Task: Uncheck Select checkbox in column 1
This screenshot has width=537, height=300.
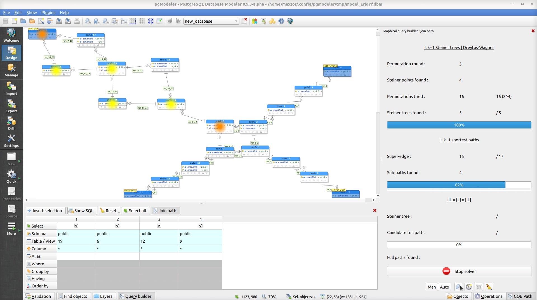Action: (x=76, y=226)
